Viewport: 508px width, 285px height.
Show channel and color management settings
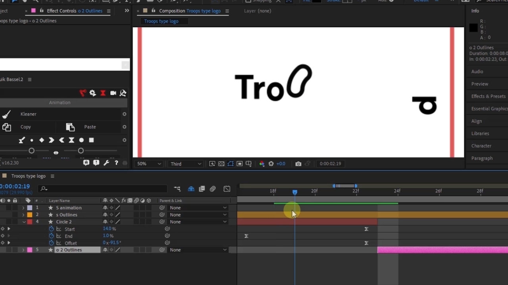pos(262,164)
